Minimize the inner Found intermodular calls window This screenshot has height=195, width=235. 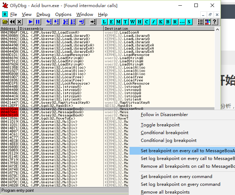(203, 15)
